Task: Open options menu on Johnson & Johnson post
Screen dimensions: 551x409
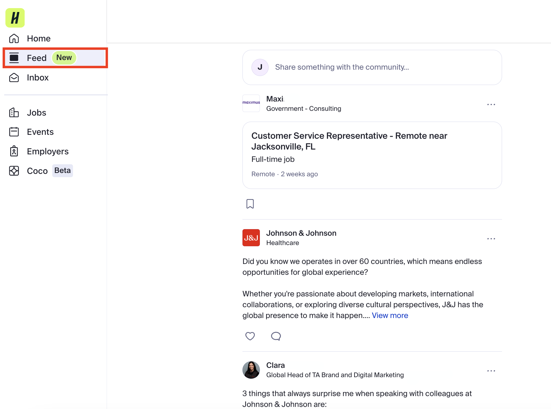Action: click(x=491, y=238)
